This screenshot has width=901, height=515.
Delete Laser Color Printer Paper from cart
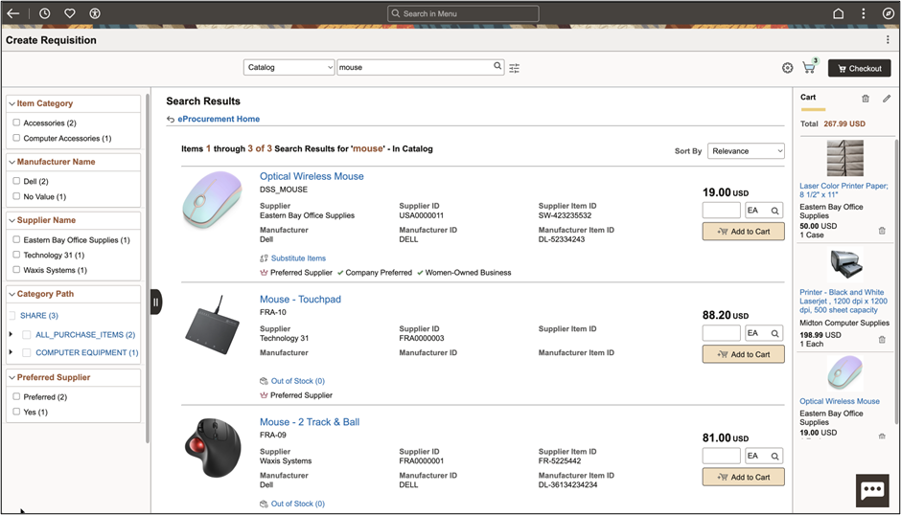click(x=882, y=231)
